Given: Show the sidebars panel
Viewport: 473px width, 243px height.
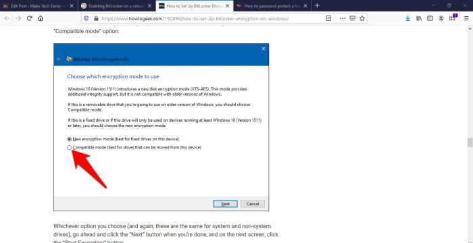Looking at the screenshot, I should click(430, 18).
